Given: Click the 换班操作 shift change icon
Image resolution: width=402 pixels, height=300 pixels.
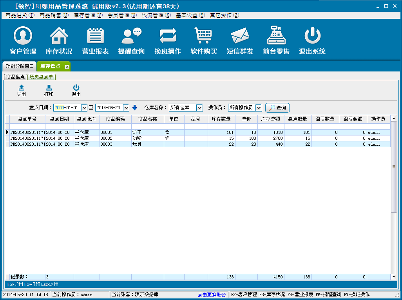Looking at the screenshot, I should click(168, 40).
